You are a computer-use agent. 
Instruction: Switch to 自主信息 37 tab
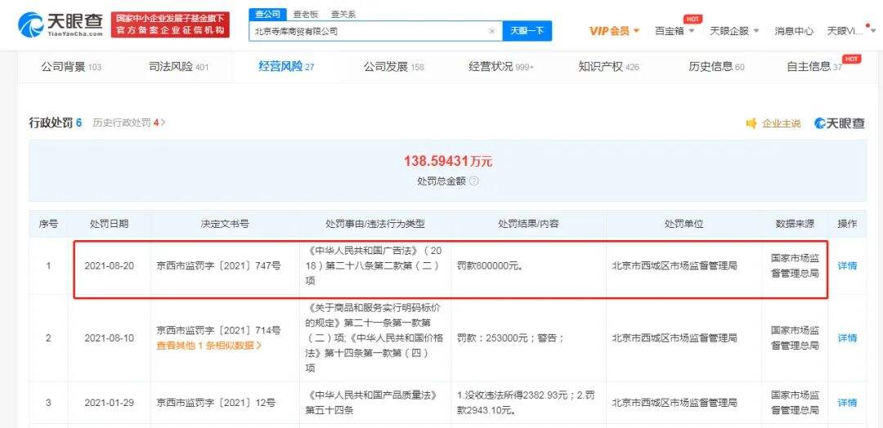click(x=814, y=67)
